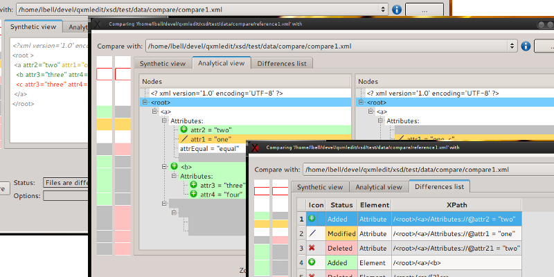The image size is (554, 277).
Task: Click the blue info icon in the Analytical view window
Action: point(526,46)
